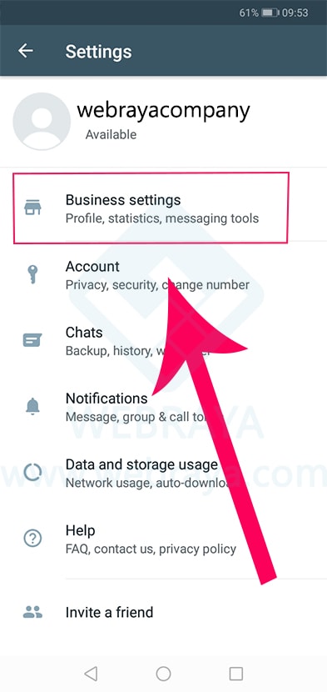Tap the Invite a friend people icon

click(x=32, y=612)
